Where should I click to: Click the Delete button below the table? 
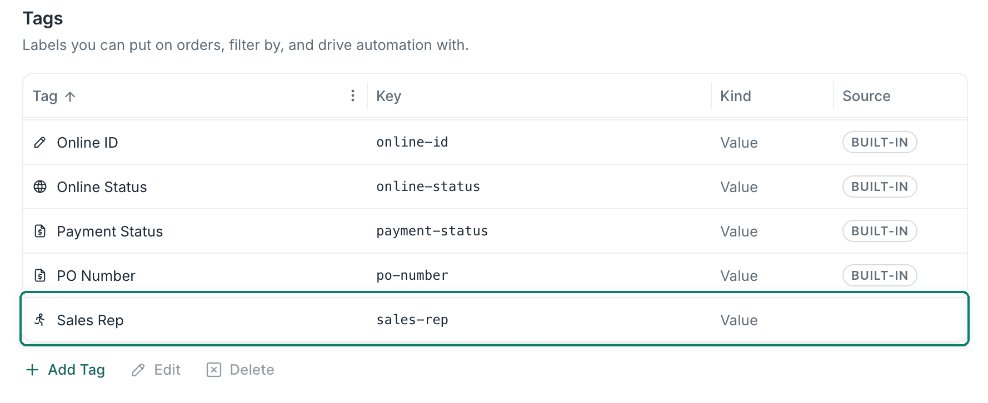pos(241,370)
